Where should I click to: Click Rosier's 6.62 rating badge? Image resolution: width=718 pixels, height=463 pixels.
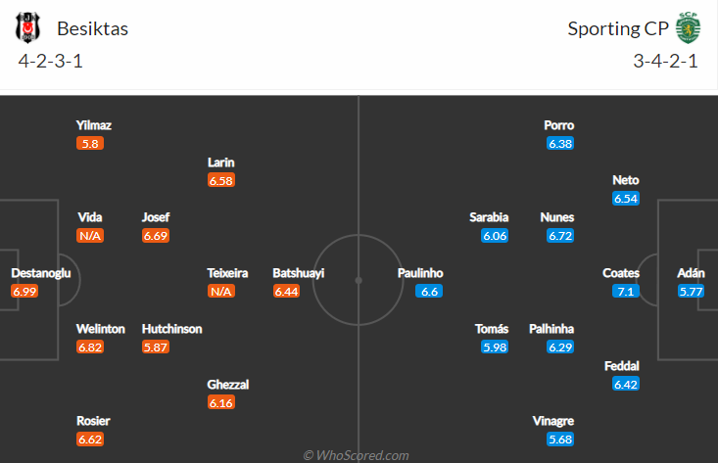click(90, 440)
